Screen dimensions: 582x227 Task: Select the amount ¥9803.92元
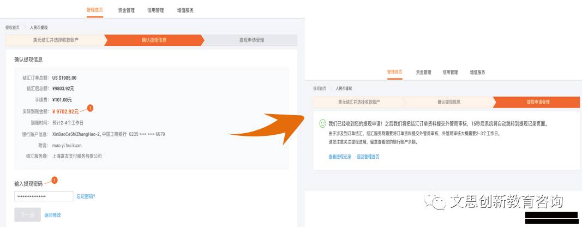point(63,89)
